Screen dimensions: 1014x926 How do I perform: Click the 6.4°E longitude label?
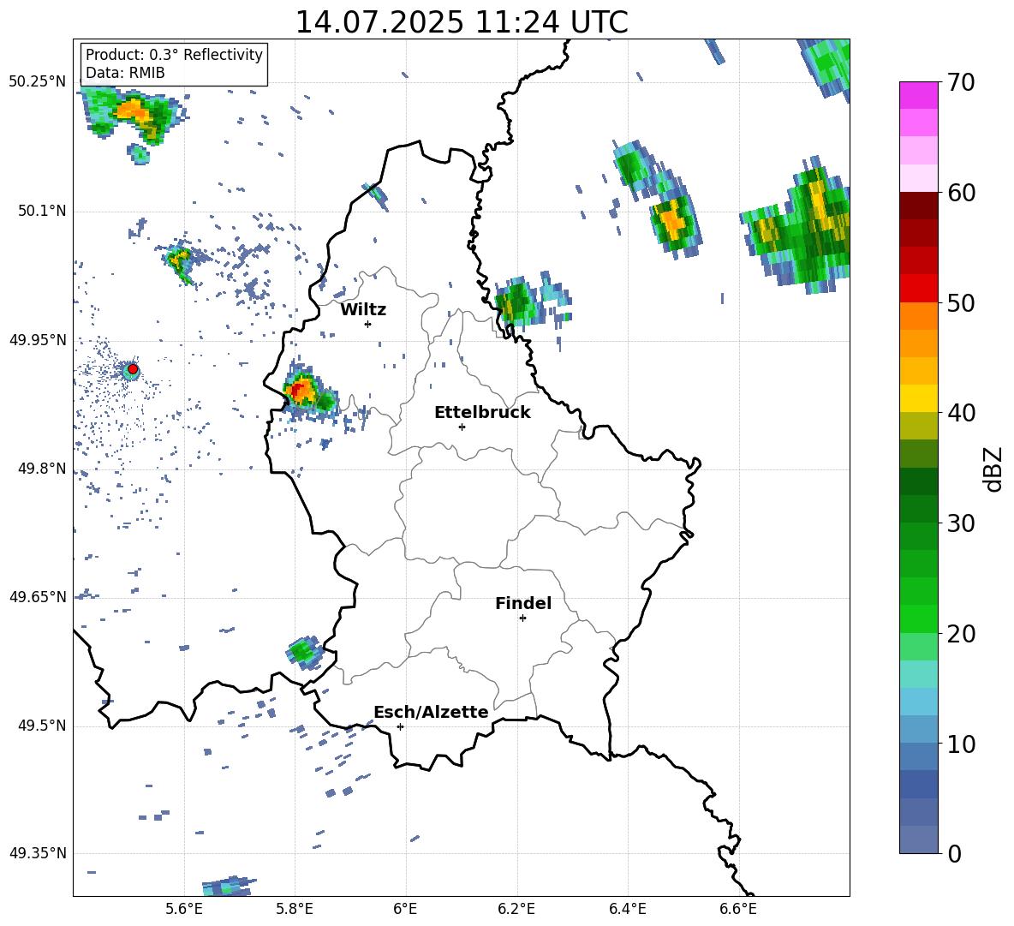click(627, 909)
